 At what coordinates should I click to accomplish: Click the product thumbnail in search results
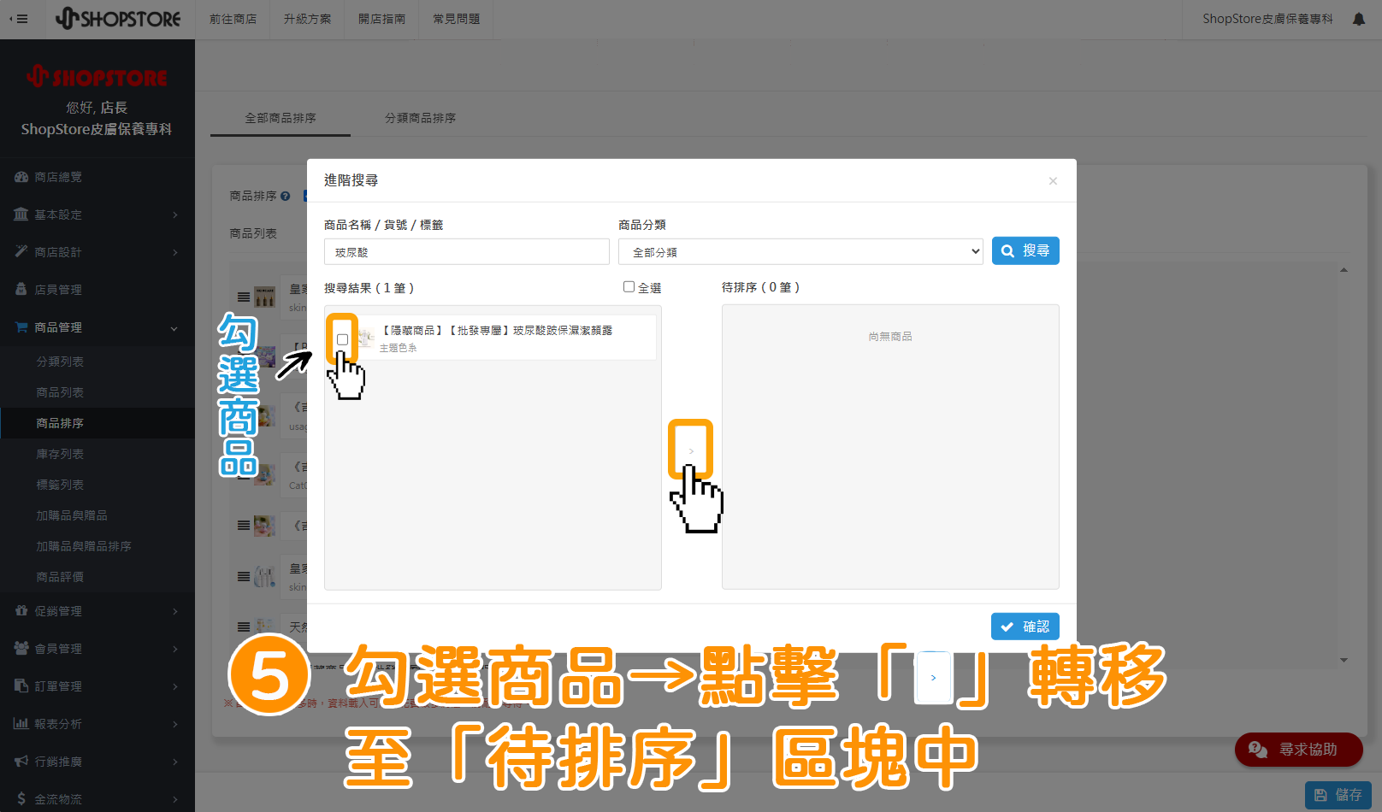366,338
